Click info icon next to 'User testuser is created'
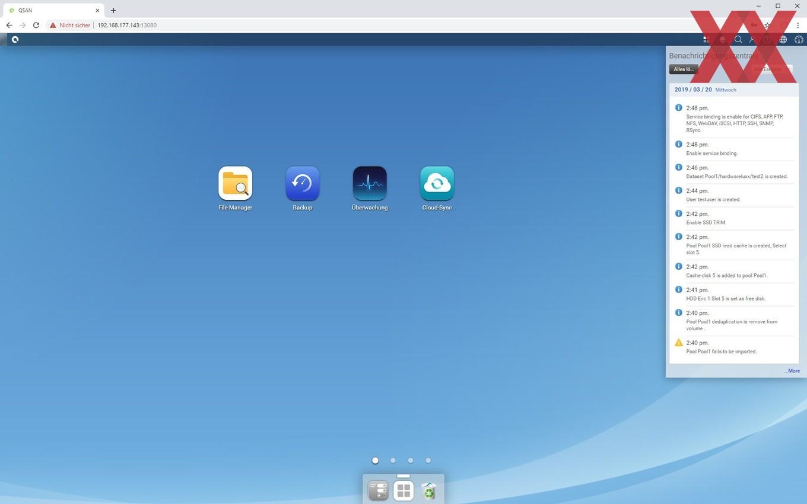Screen dimensions: 807x504 point(679,190)
